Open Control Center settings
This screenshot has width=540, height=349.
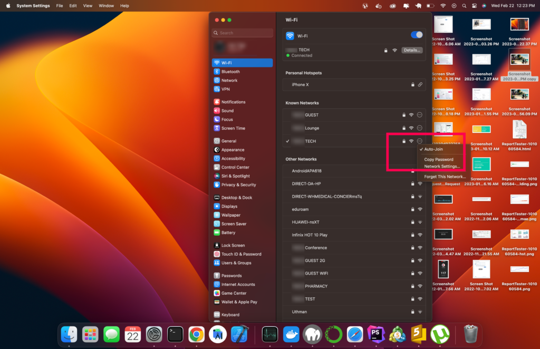[243, 167]
